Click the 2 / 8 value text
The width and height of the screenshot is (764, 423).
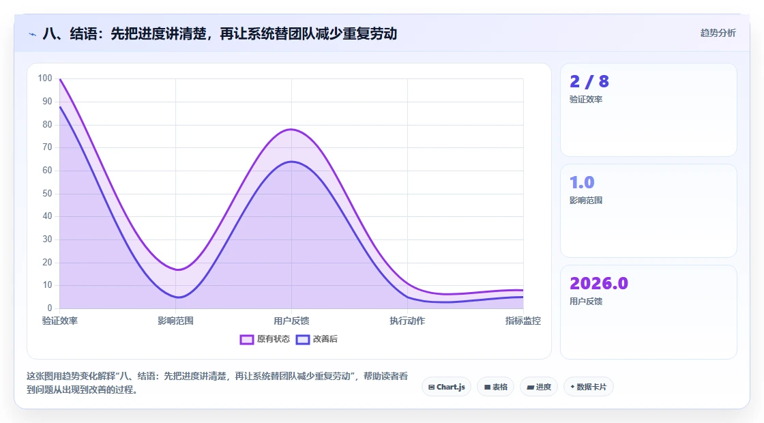(589, 81)
